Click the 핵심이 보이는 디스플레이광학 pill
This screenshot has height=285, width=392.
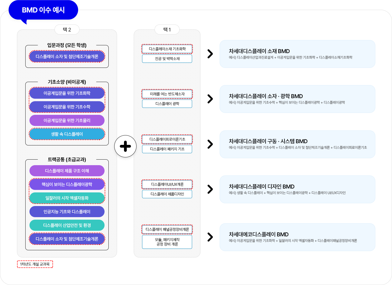(67, 184)
